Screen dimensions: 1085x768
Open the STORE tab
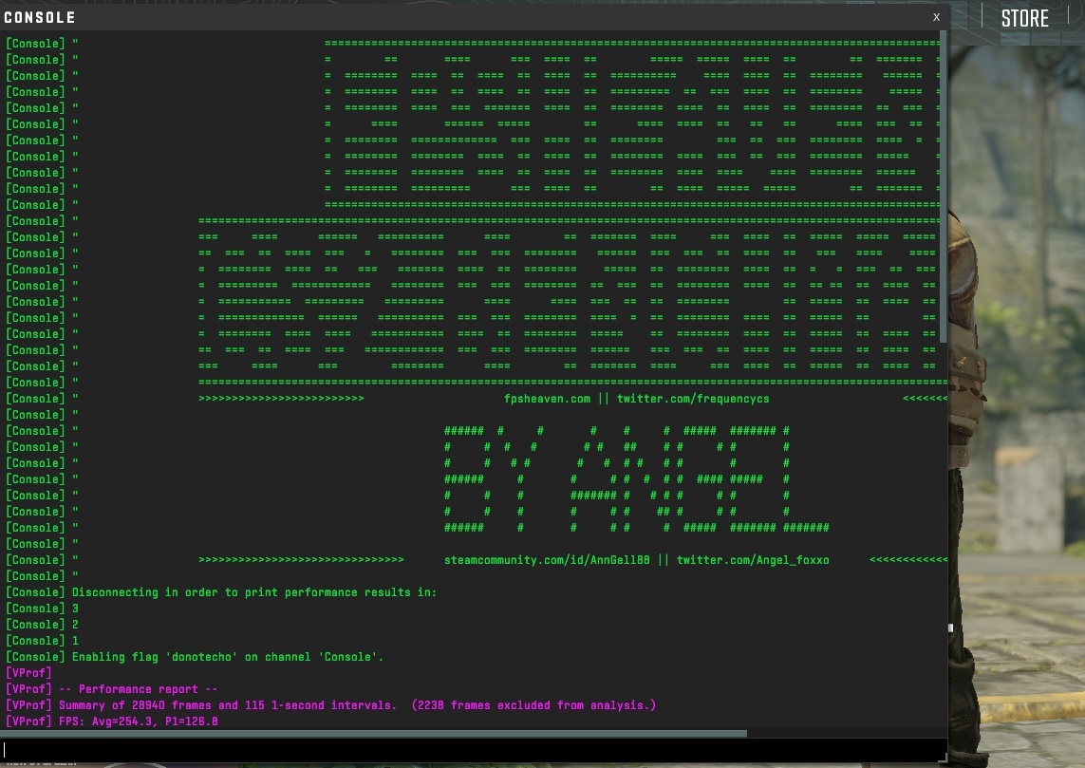(x=1024, y=18)
